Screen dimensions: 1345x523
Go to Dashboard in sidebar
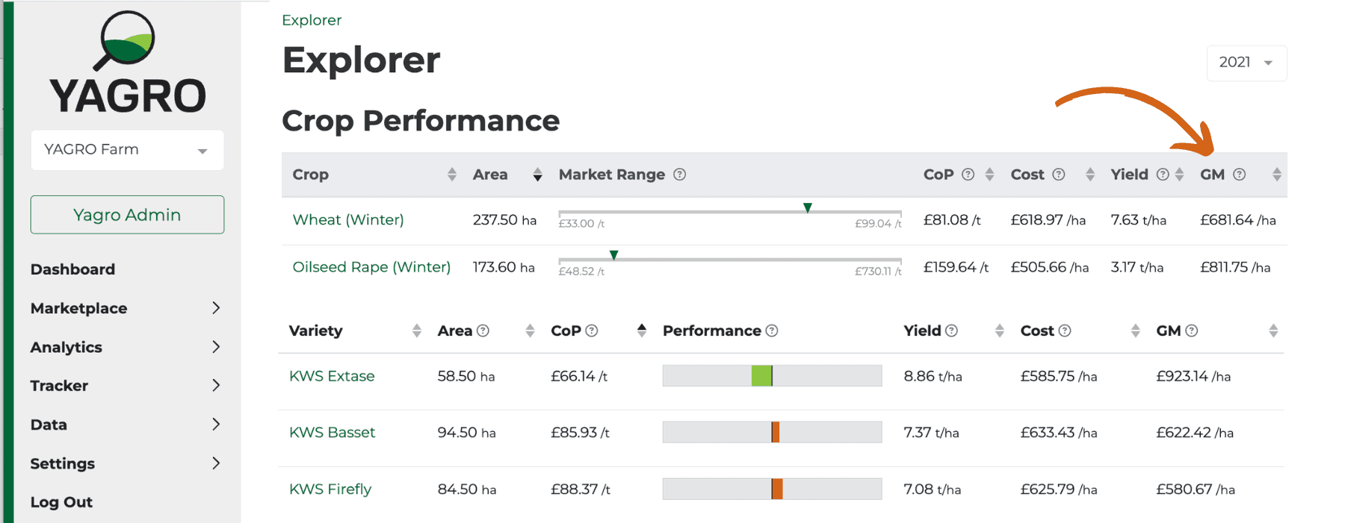tap(72, 269)
